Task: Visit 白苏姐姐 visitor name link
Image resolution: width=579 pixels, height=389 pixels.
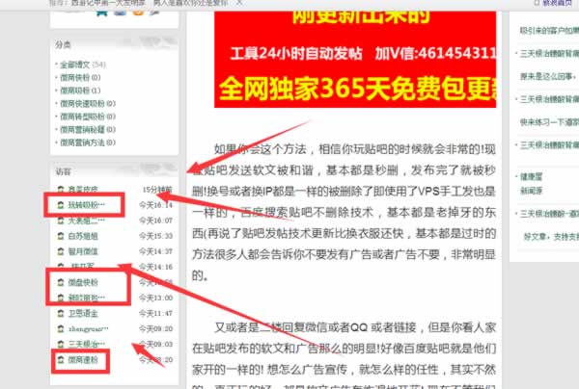Action: pos(83,236)
